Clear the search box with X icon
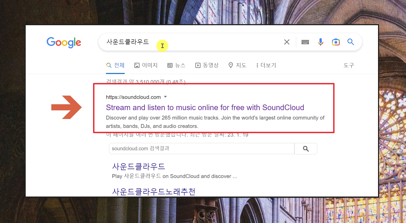Viewport: 406px width, 223px height. [x=287, y=42]
